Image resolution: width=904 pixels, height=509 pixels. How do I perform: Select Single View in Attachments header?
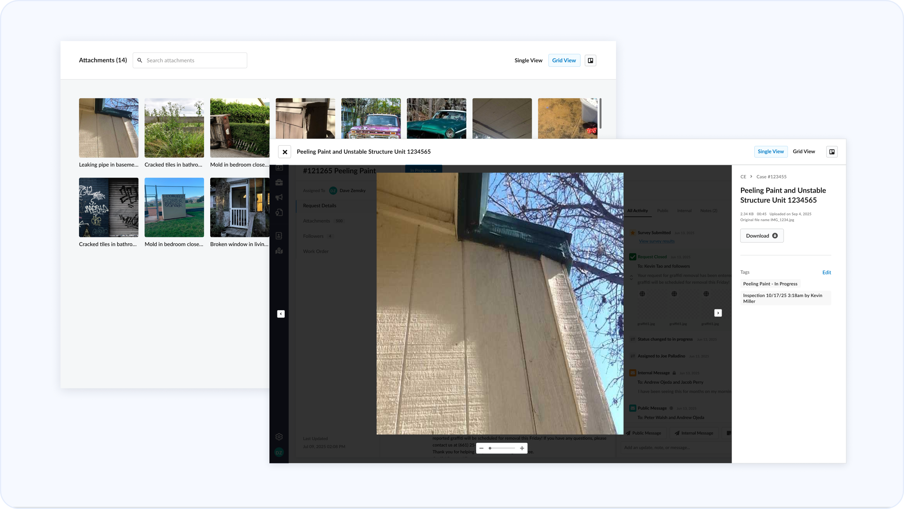pyautogui.click(x=528, y=61)
